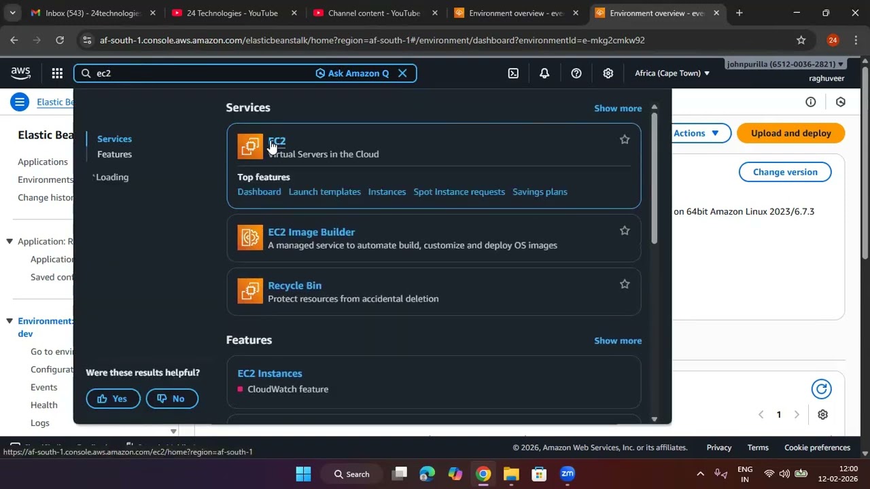Open the Recycle Bin service link

(x=294, y=286)
